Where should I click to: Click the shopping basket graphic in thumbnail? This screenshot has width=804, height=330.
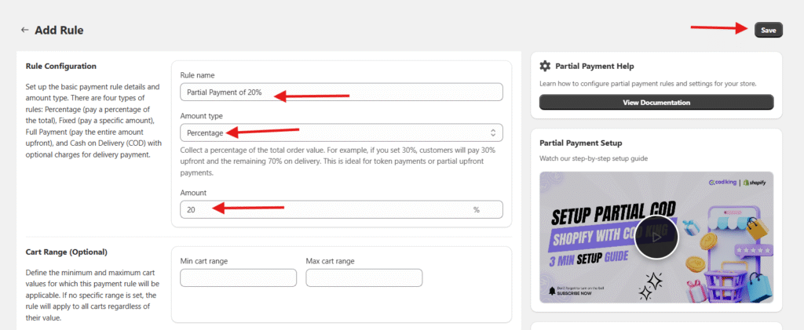click(x=711, y=273)
